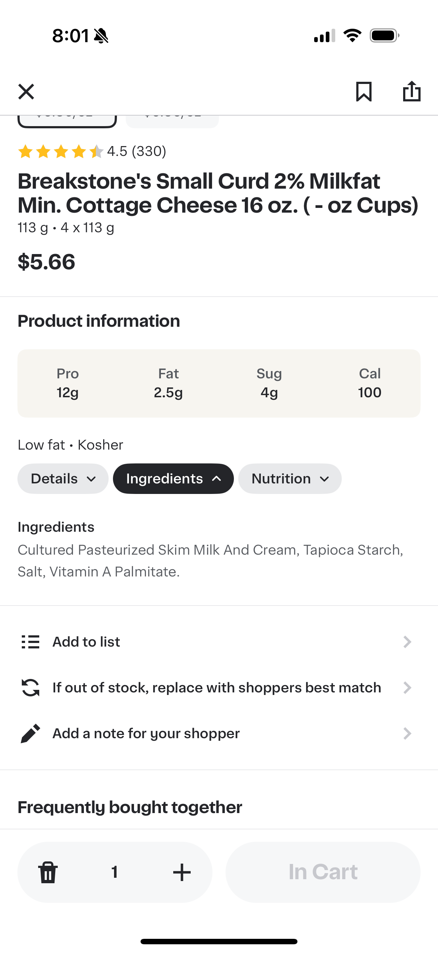Collapse the Ingredients section
438x953 pixels.
pos(173,479)
